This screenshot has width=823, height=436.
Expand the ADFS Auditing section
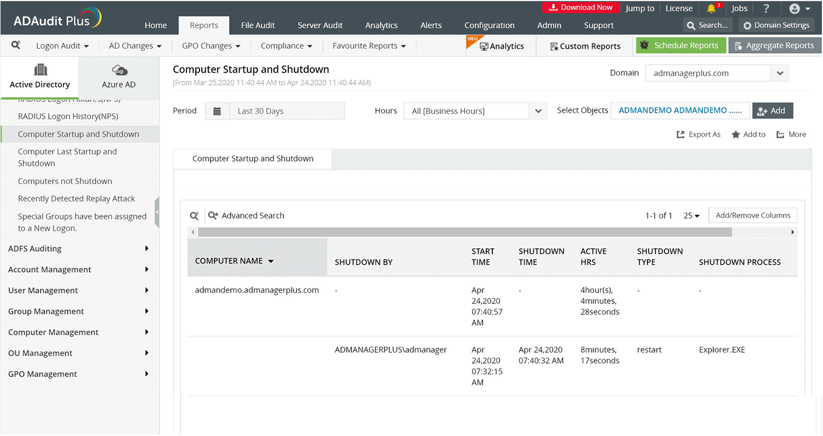(80, 249)
